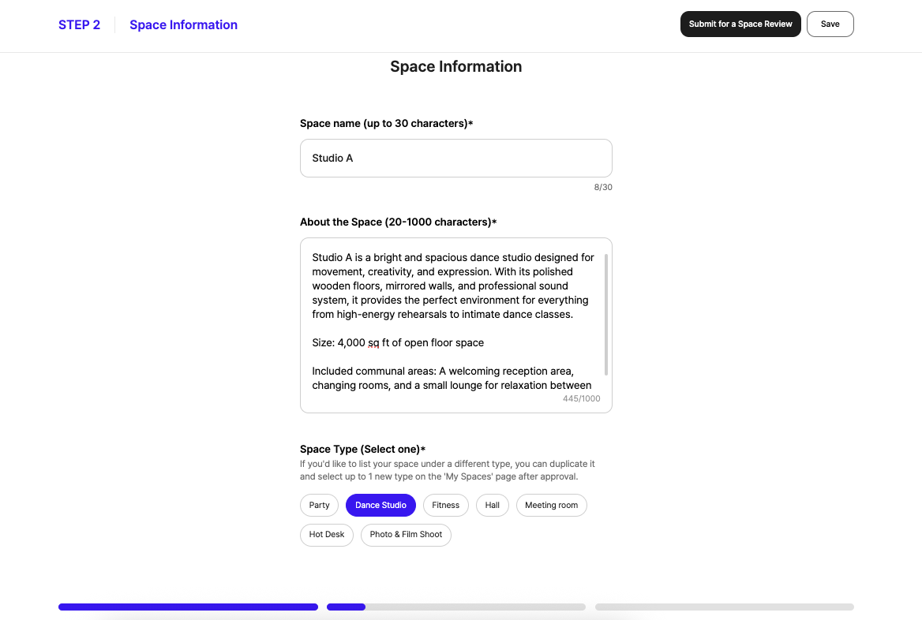The height and width of the screenshot is (620, 922).
Task: Click third empty progress bar segment
Action: 725,607
